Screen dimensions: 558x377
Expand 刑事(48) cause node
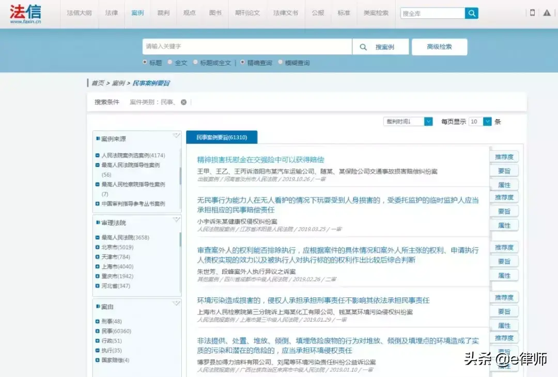click(98, 322)
